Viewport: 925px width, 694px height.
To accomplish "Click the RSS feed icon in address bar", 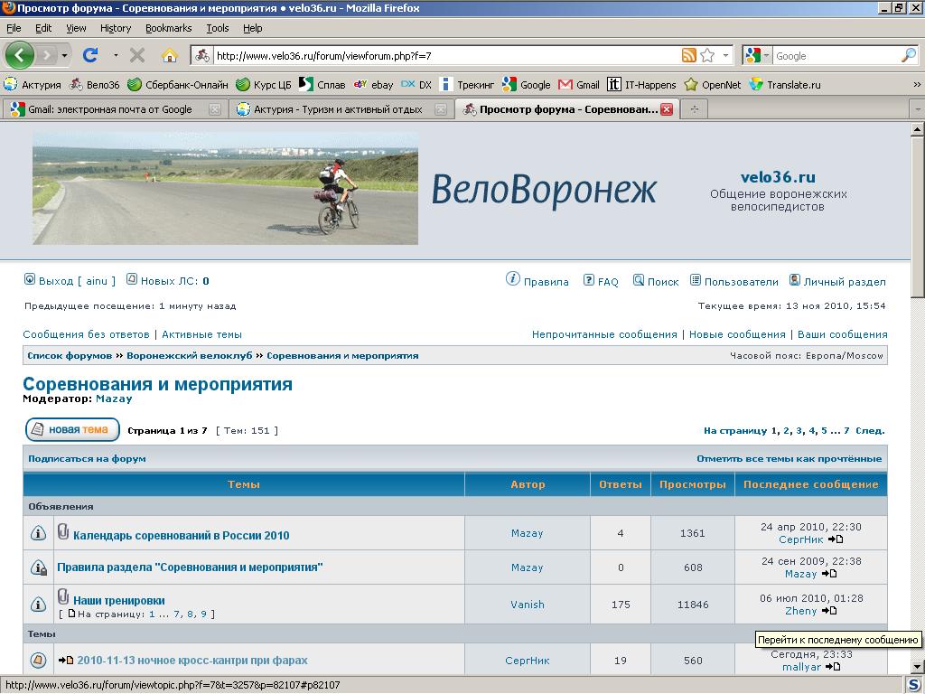I will 689,55.
